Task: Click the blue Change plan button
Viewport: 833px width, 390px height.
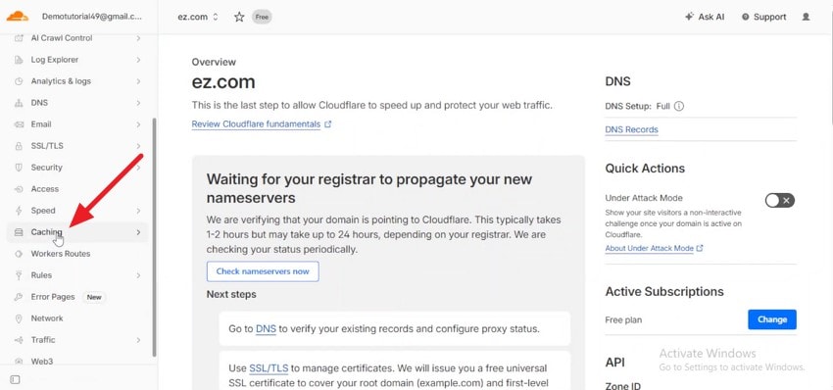Action: coord(772,319)
